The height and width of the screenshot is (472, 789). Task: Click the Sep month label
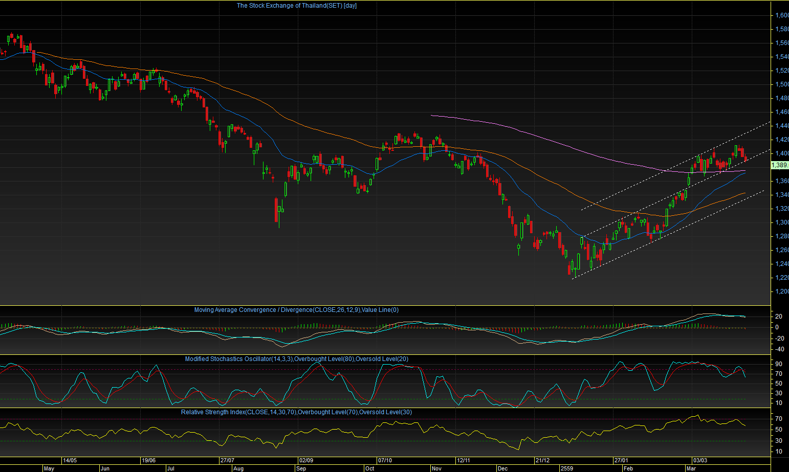(x=301, y=468)
